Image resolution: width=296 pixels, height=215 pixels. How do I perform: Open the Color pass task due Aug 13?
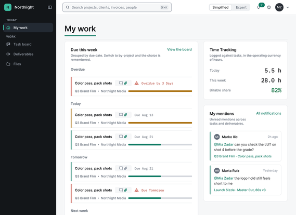click(132, 118)
